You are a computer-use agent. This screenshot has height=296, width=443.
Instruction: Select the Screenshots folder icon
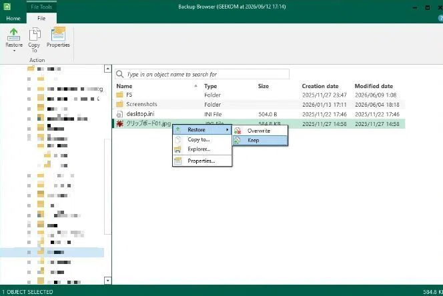[120, 104]
